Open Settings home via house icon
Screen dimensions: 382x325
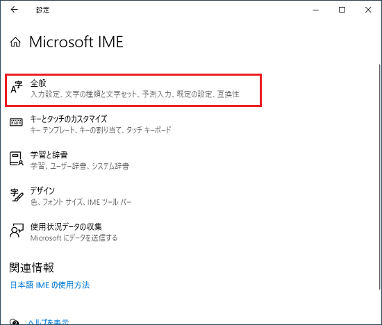pyautogui.click(x=15, y=42)
